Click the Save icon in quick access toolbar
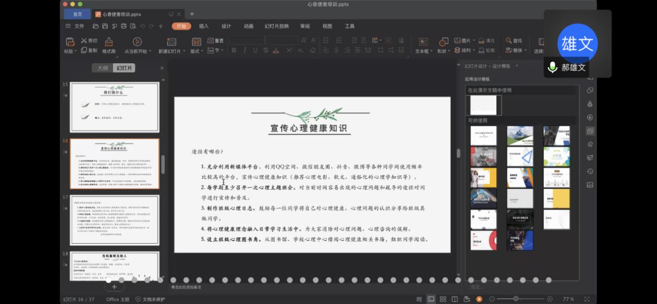 coord(105,26)
